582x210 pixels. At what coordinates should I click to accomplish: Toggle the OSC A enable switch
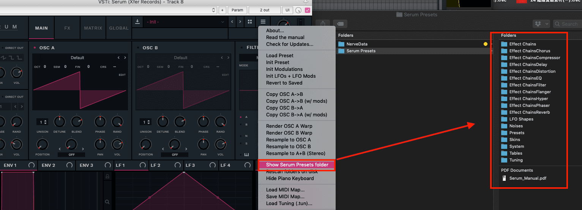coord(35,48)
